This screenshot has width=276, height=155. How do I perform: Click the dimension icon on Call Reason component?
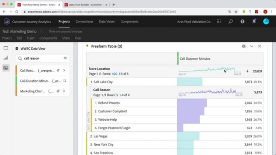pyautogui.click(x=58, y=70)
